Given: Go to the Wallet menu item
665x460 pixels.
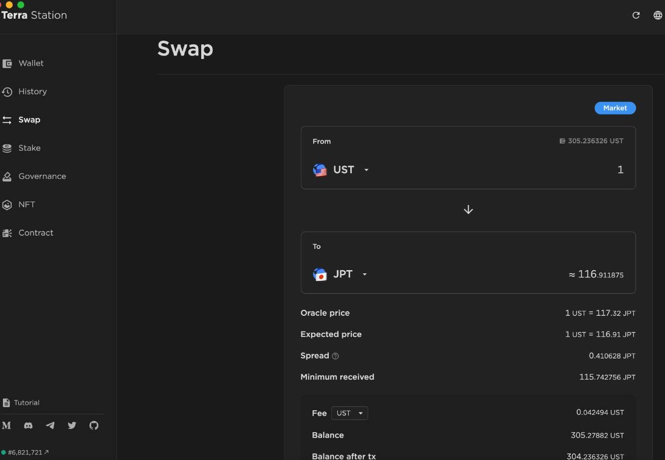Looking at the screenshot, I should tap(31, 63).
